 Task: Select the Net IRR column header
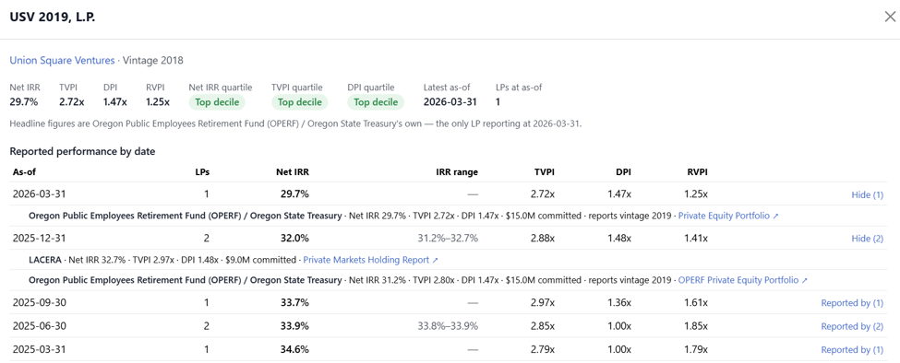pyautogui.click(x=293, y=171)
